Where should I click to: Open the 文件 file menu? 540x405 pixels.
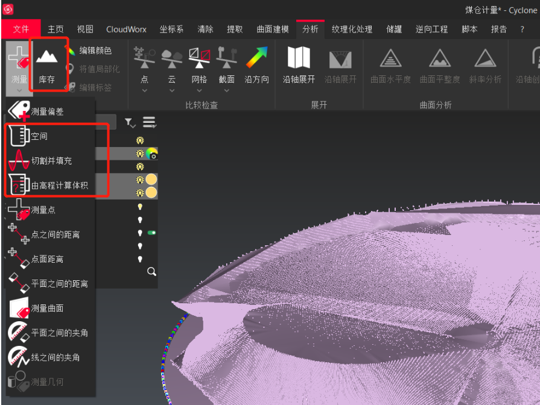tap(21, 30)
